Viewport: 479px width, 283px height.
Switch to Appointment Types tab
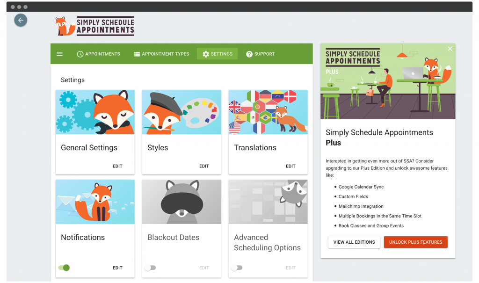tap(161, 54)
